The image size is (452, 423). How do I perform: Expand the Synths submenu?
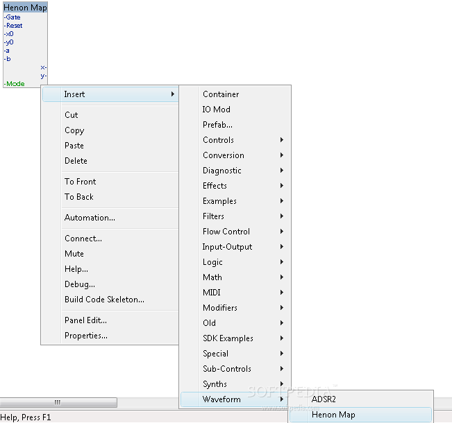[x=235, y=384]
